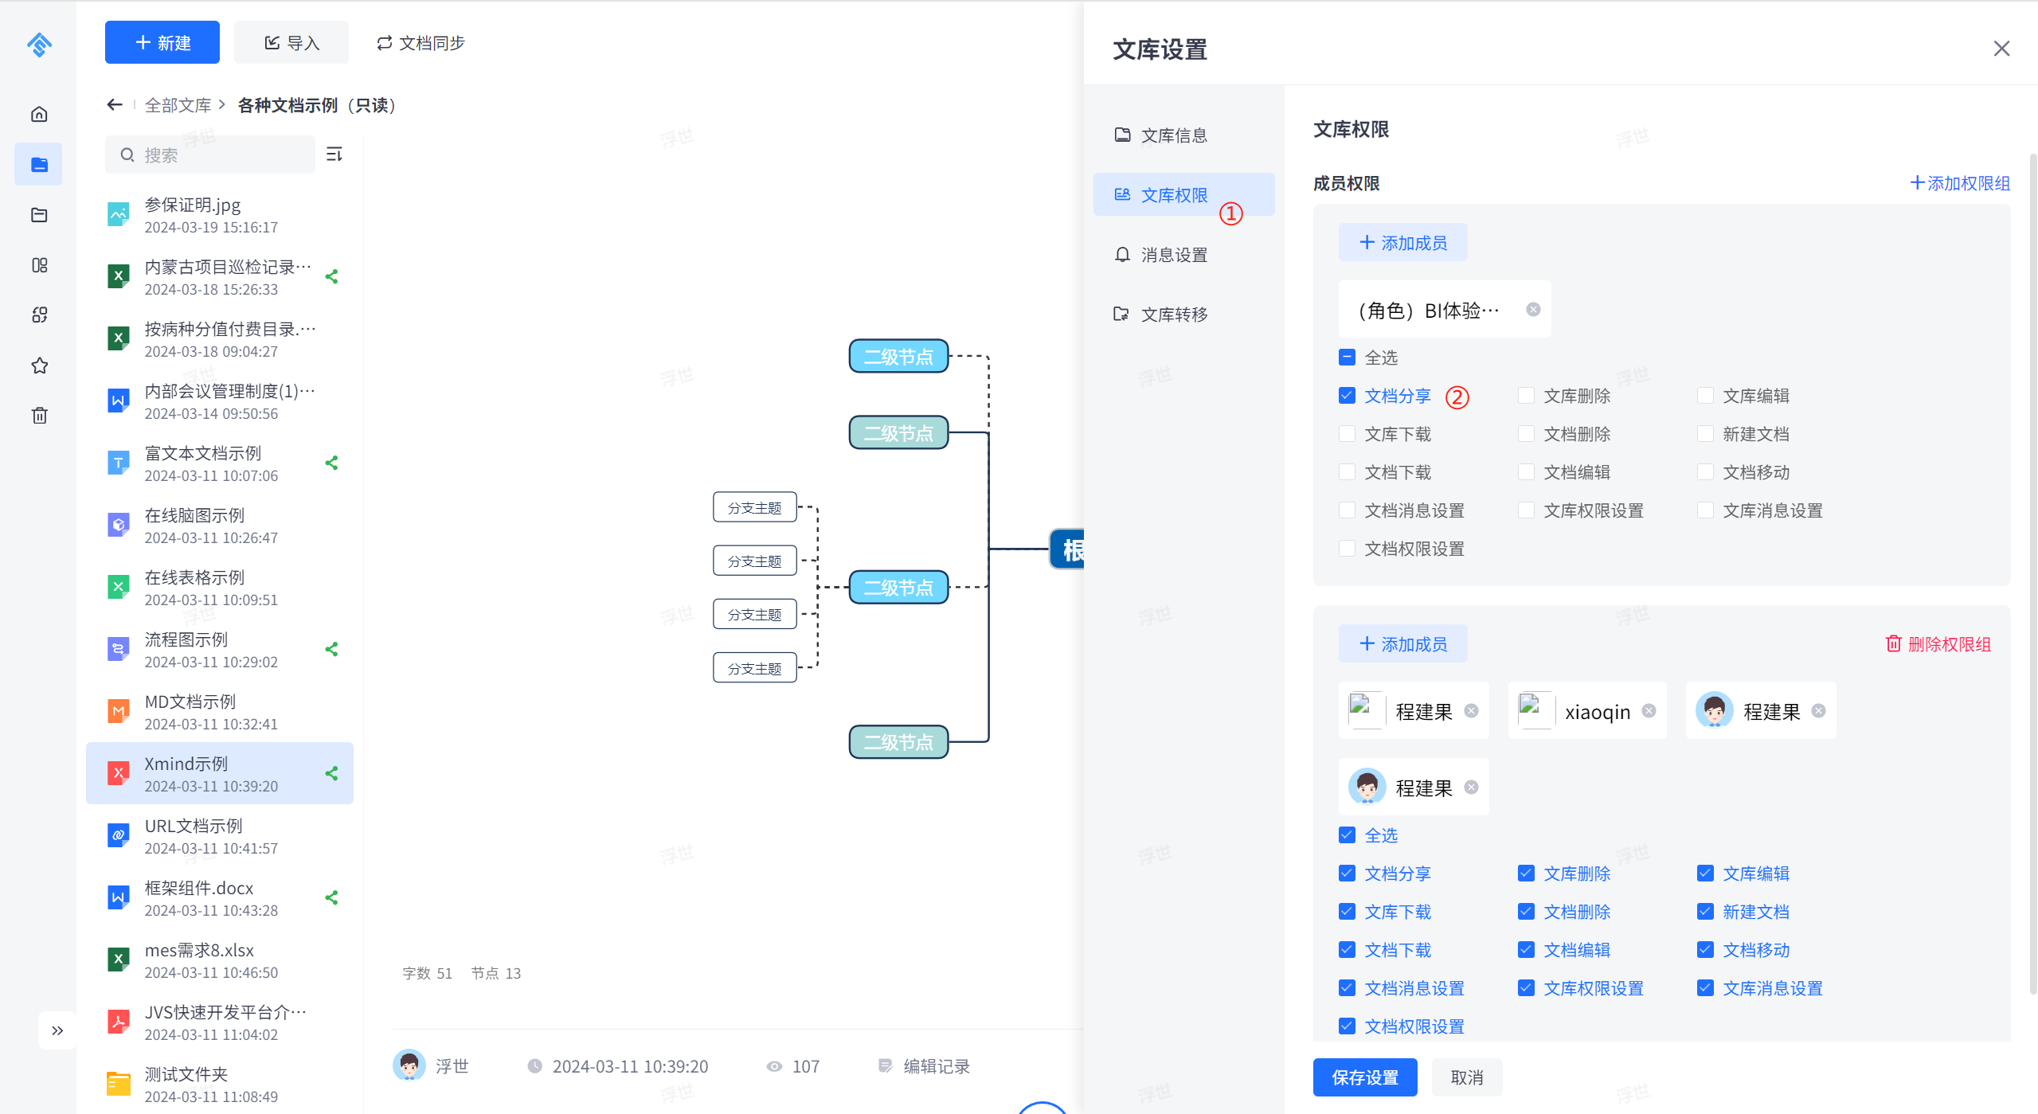Screen dimensions: 2038x1114
Task: Select 文库权限 tab
Action: pos(1184,194)
